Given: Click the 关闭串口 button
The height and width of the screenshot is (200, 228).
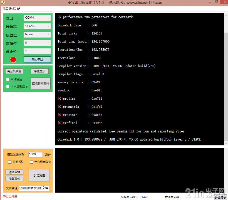Looking at the screenshot, I should point(37,59).
